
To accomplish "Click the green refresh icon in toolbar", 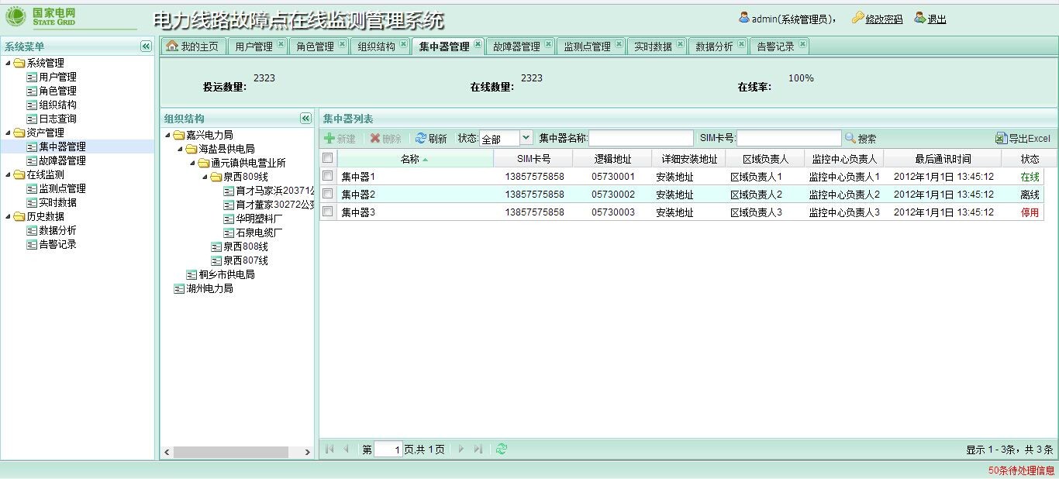I will pyautogui.click(x=421, y=138).
